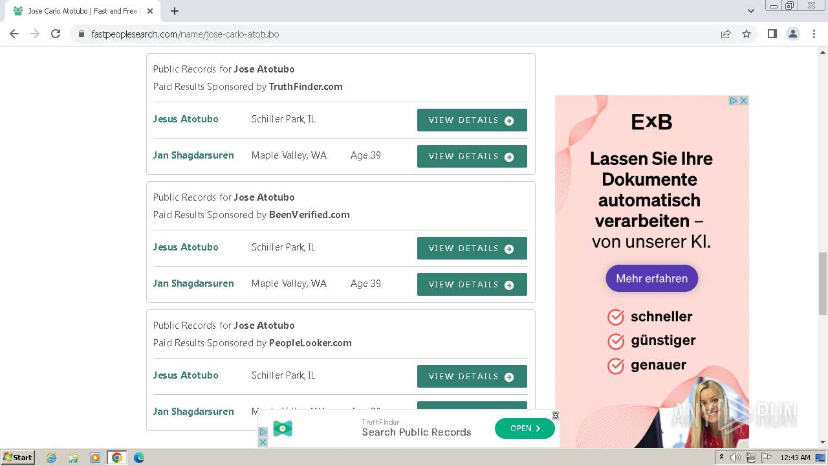This screenshot has height=466, width=828.
Task: Switch to Chrome in the taskbar
Action: coord(117,458)
